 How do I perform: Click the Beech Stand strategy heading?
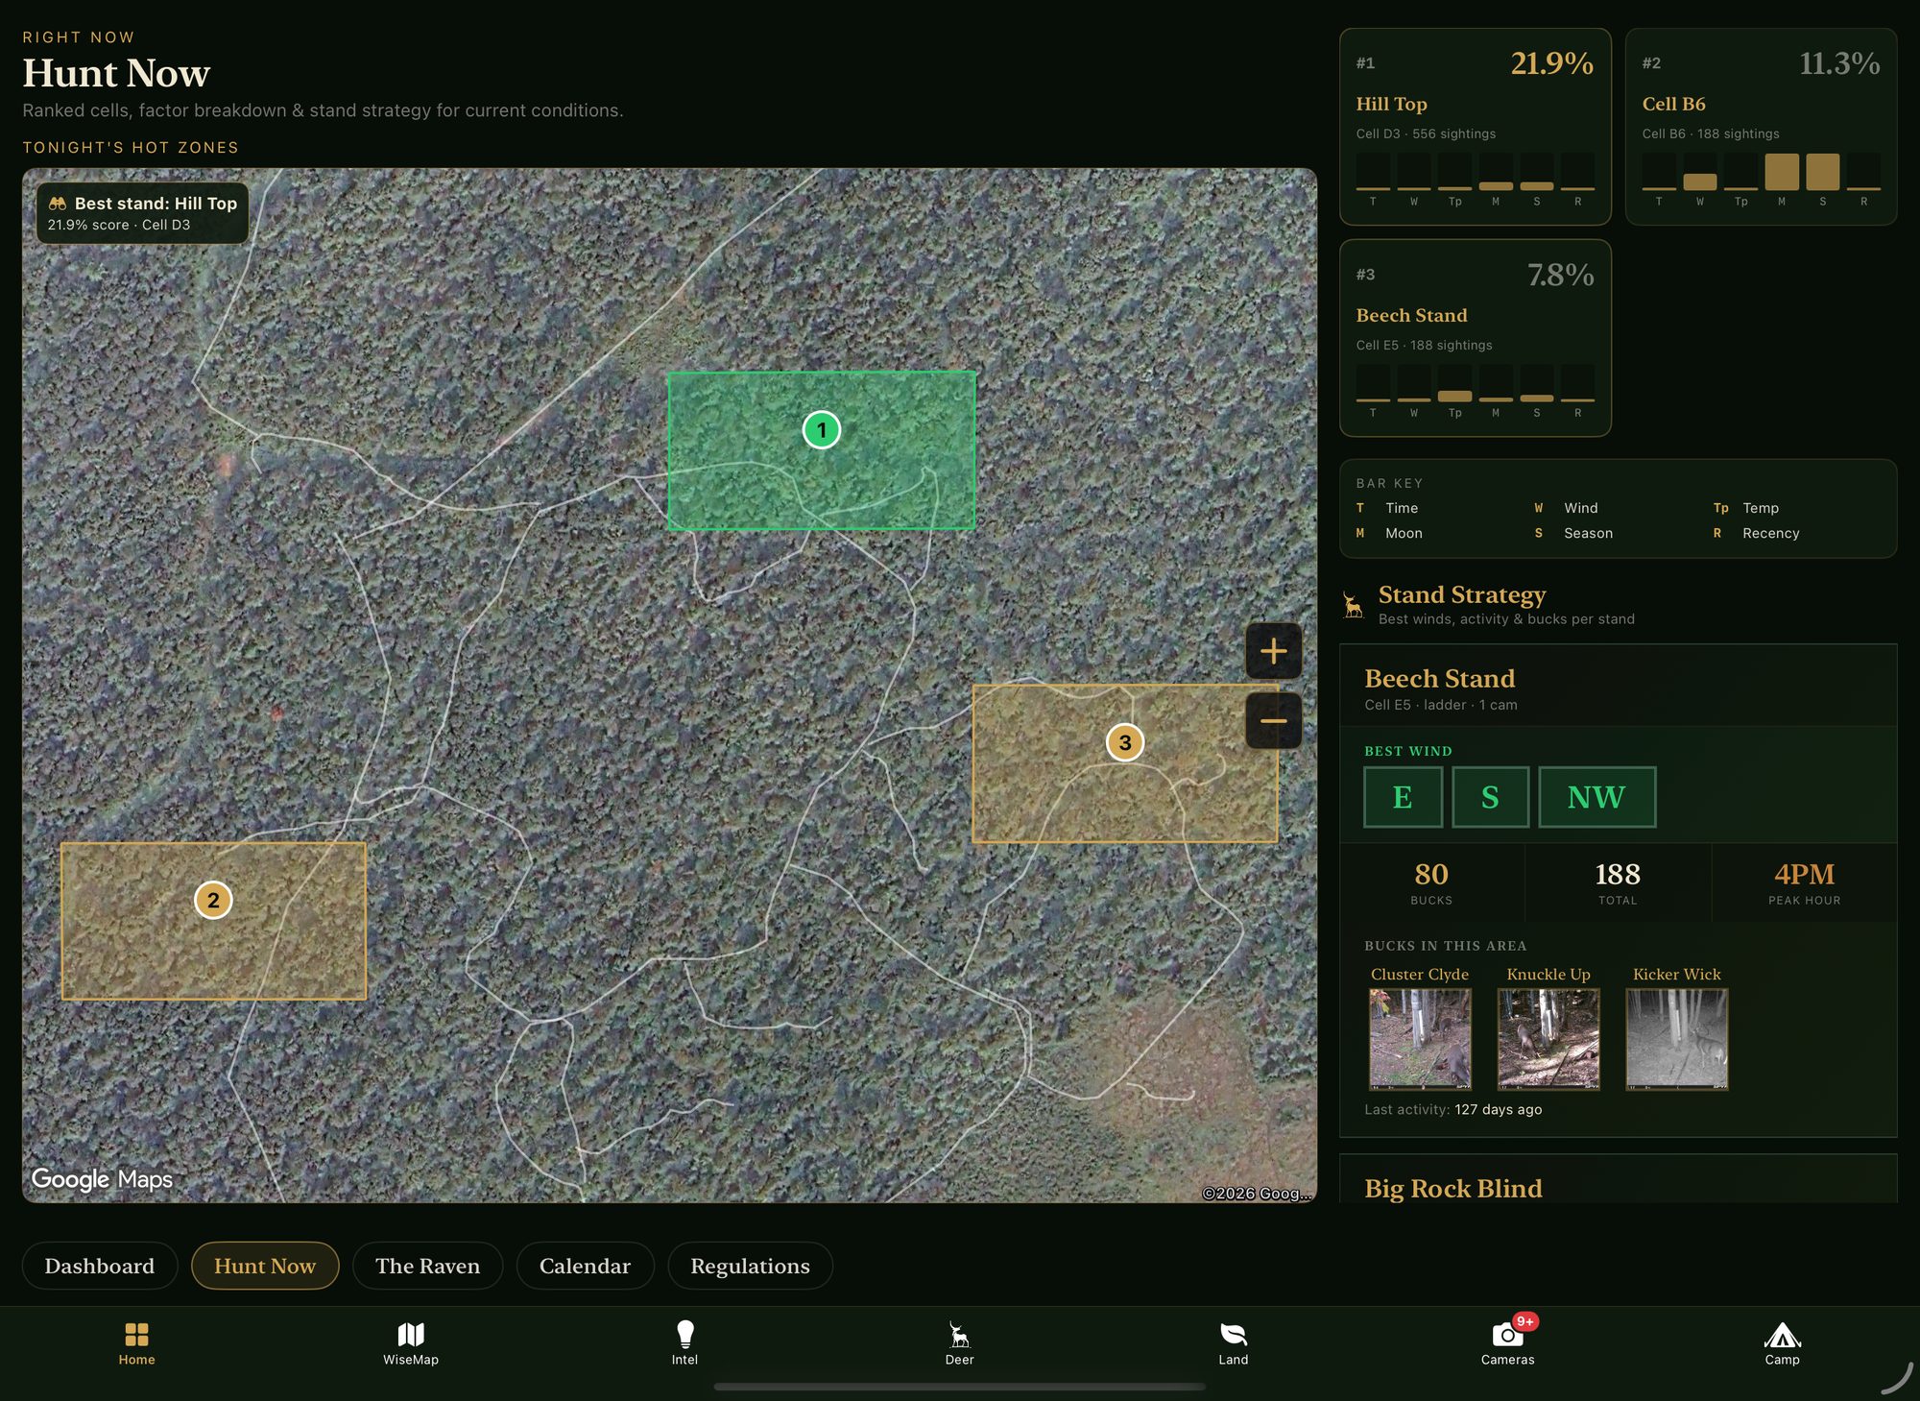click(1440, 679)
